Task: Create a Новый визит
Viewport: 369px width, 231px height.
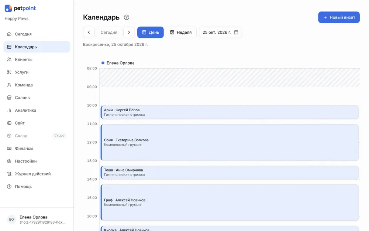Action: click(x=339, y=17)
